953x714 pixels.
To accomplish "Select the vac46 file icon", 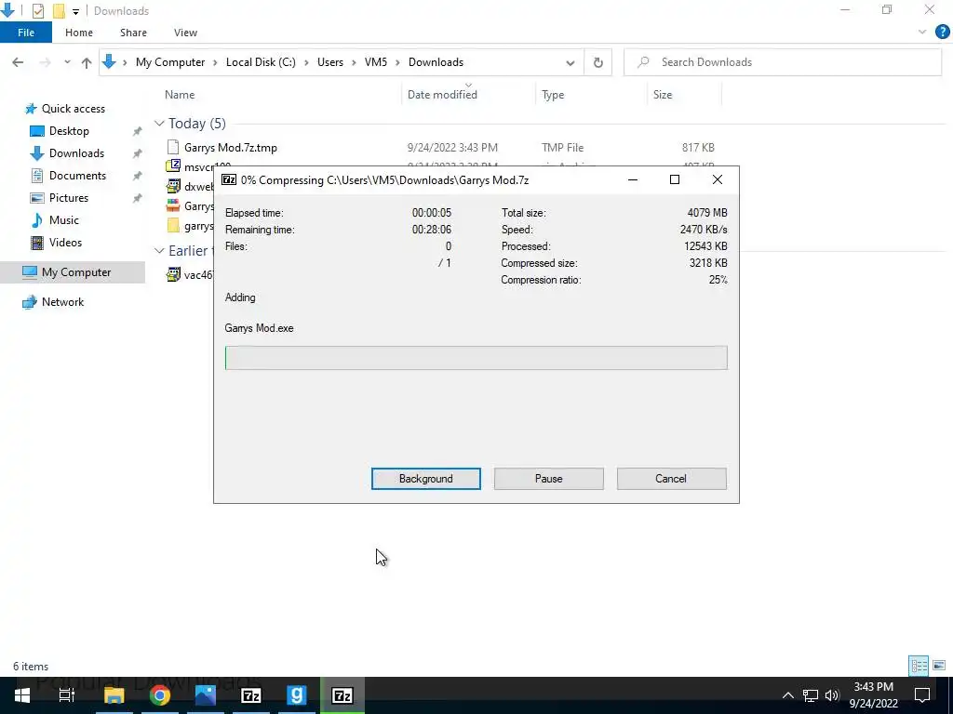I will coord(173,274).
